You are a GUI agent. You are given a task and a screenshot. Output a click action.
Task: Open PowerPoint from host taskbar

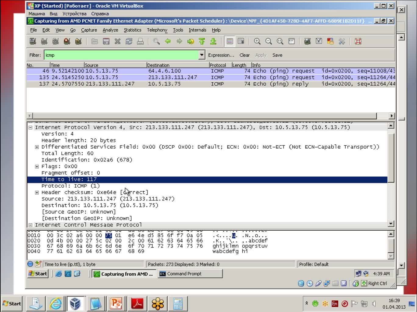[116, 303]
